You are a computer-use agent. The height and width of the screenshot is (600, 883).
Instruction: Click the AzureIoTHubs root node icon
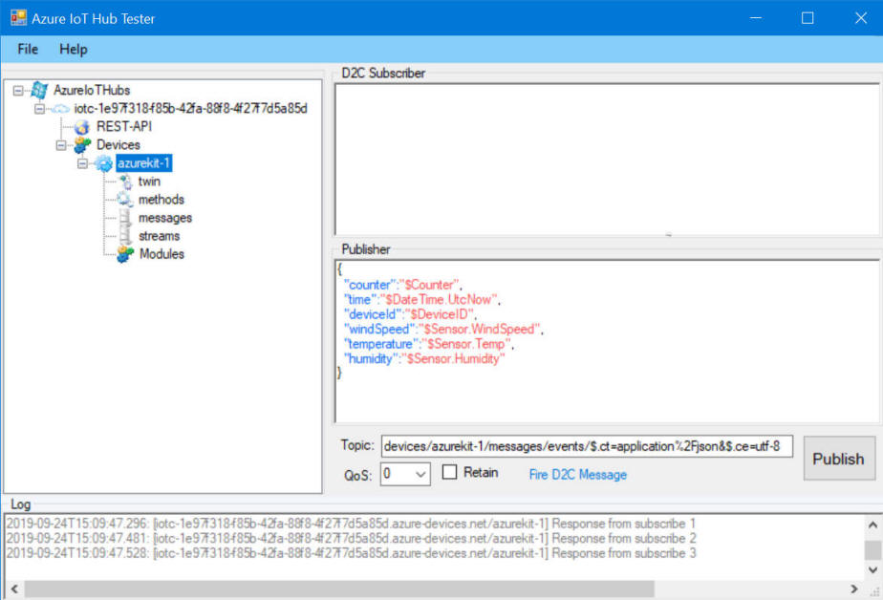[39, 90]
